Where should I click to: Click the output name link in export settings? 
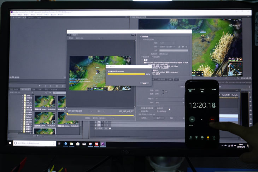(164, 54)
